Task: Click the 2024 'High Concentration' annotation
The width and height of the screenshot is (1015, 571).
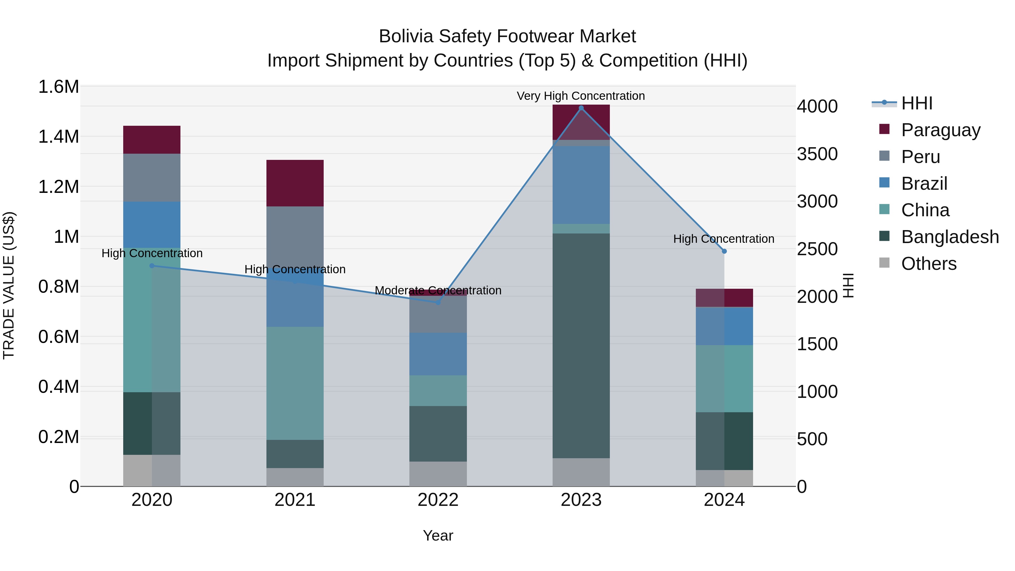Action: click(724, 239)
